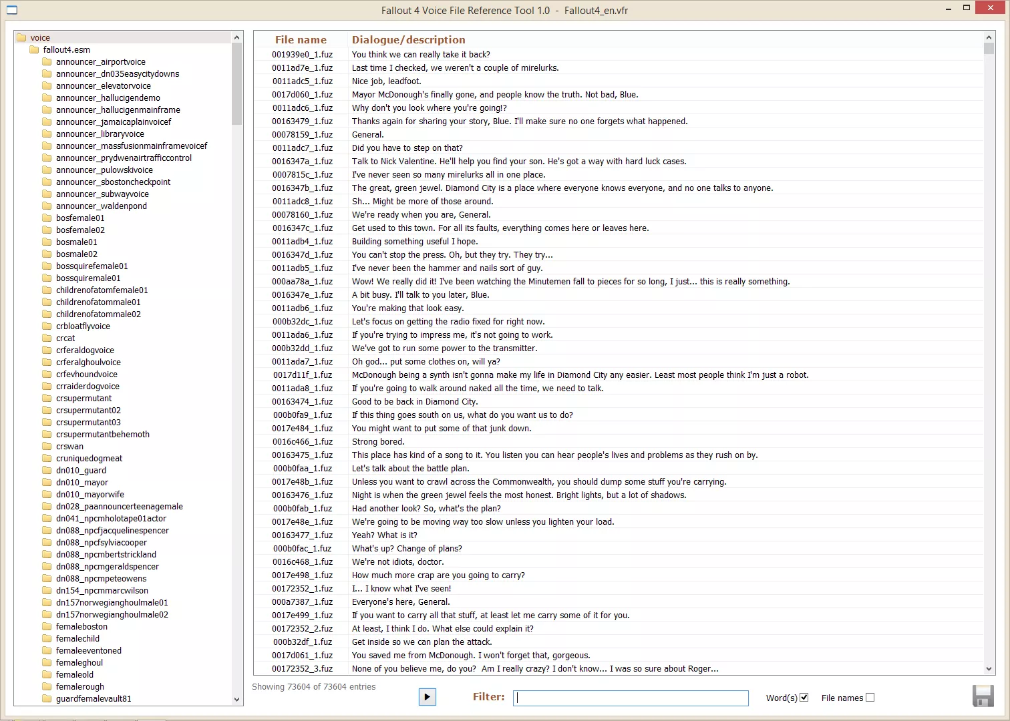The image size is (1010, 721).
Task: Select file 0017d11f_1.fuz row
Action: (x=619, y=375)
